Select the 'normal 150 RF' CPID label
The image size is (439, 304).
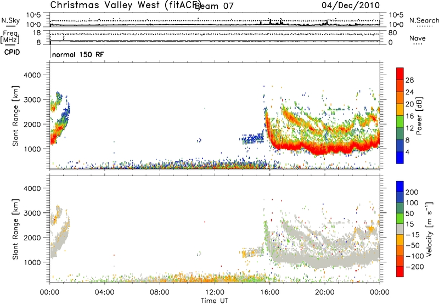tap(78, 54)
